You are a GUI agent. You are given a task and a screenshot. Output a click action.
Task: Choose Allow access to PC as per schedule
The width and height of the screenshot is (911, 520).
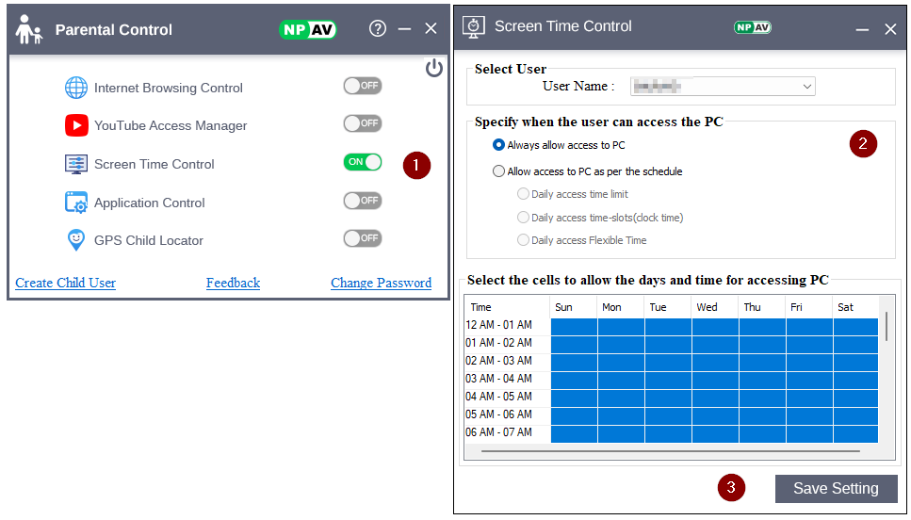click(x=499, y=171)
